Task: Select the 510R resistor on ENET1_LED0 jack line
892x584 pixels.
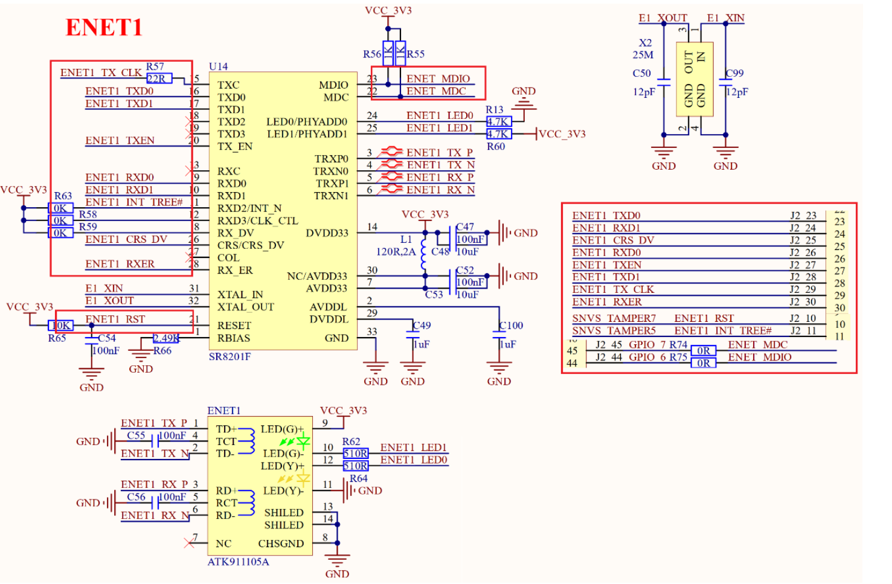Action: pyautogui.click(x=356, y=466)
